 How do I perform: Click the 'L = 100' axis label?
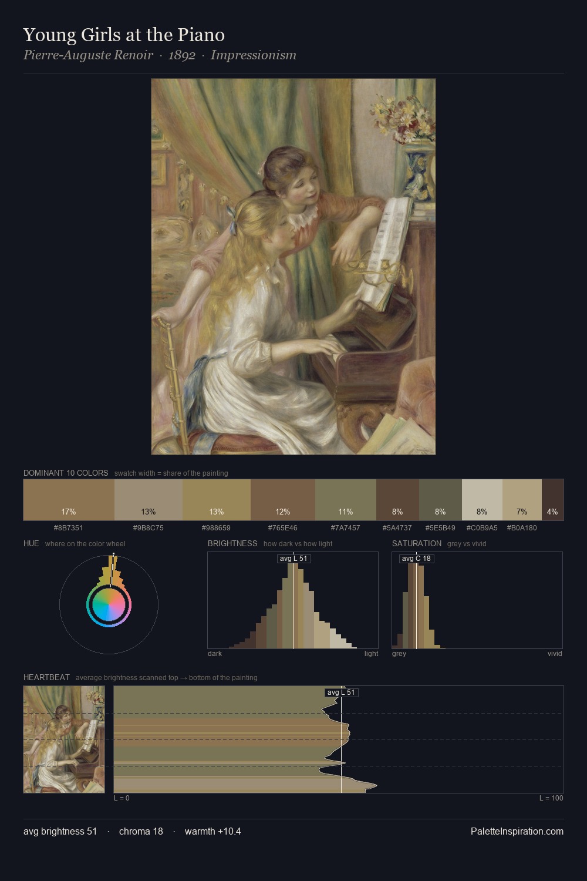point(551,798)
